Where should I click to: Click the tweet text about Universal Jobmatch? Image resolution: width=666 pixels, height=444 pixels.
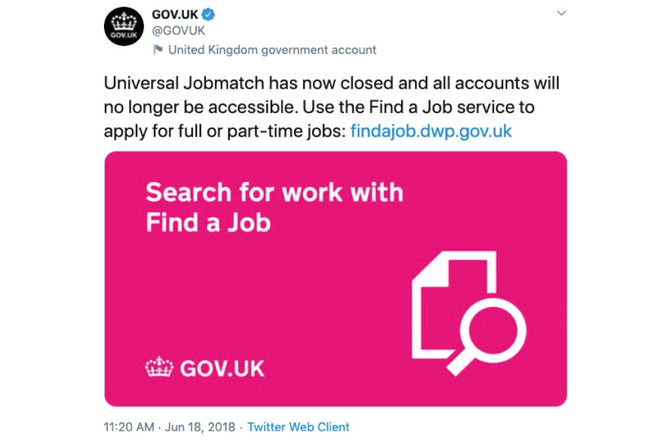(332, 107)
